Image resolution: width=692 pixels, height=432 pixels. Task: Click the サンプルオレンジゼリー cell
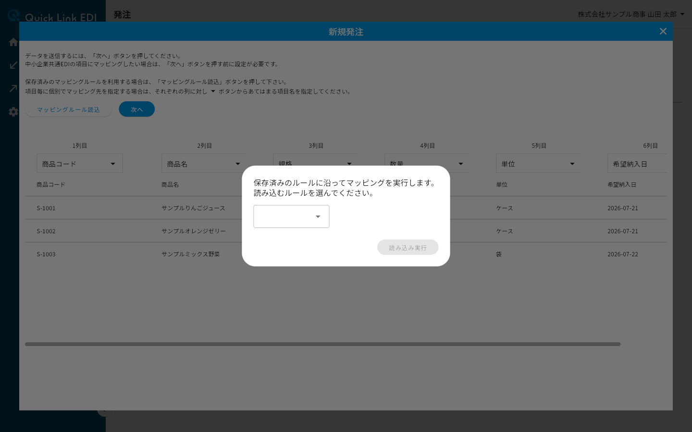[193, 231]
